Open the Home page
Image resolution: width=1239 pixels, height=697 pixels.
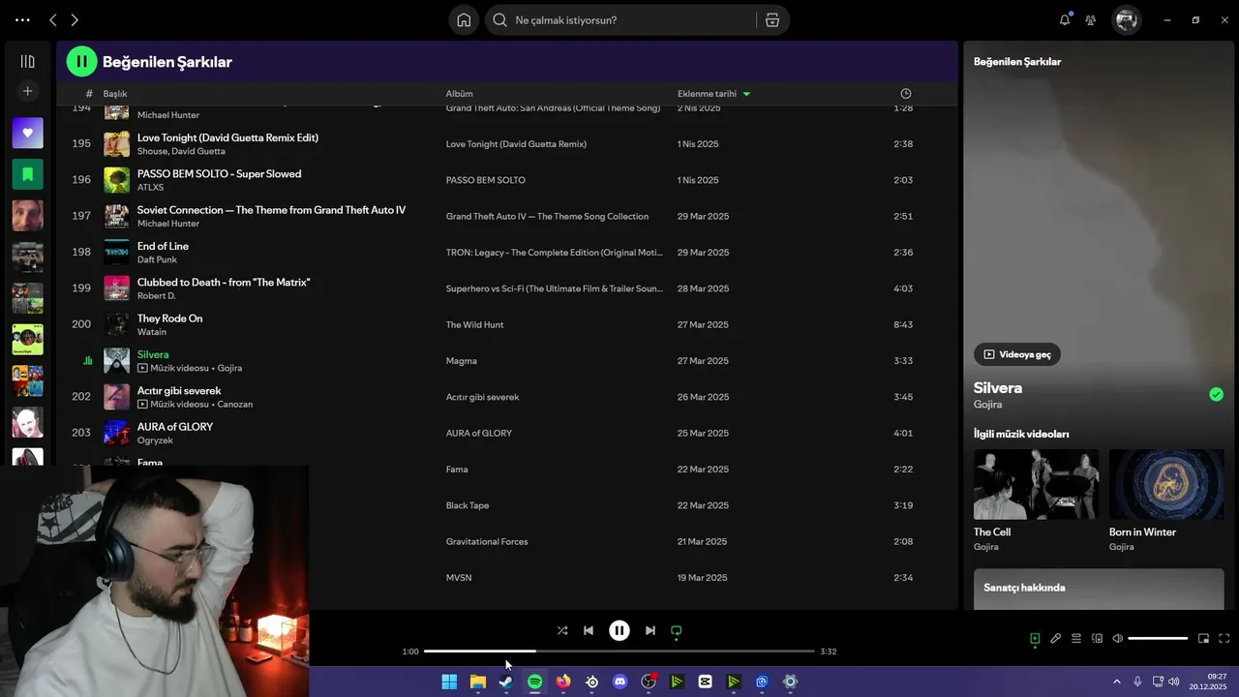click(x=464, y=19)
